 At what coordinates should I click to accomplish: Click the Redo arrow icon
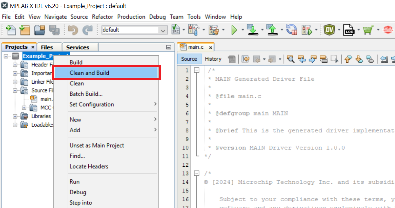pos(87,30)
